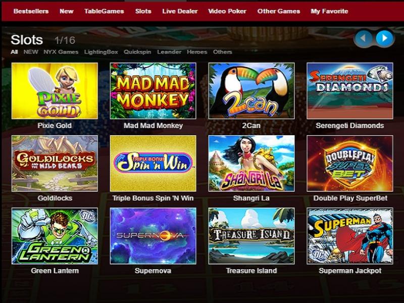404x303 pixels.
Task: Show the Heroes slots filter
Action: [x=197, y=52]
